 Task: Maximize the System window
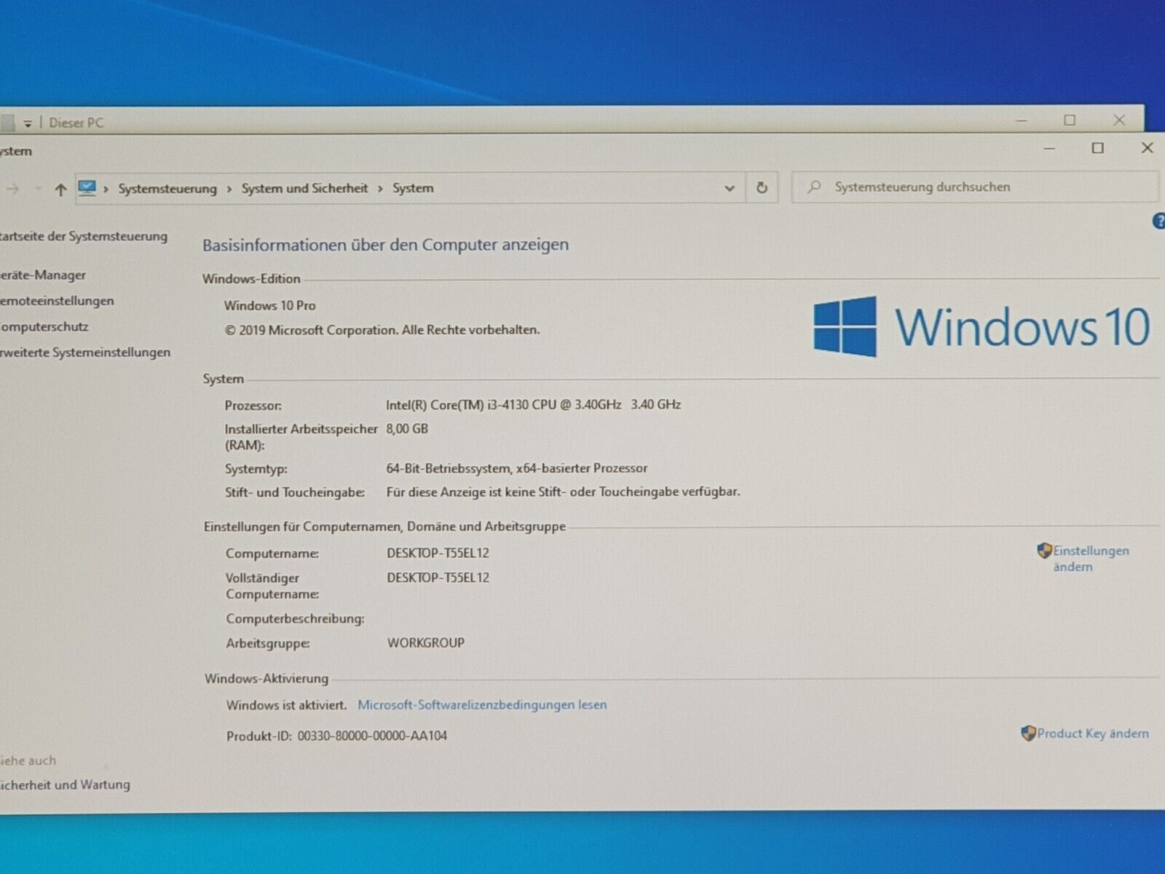1098,148
